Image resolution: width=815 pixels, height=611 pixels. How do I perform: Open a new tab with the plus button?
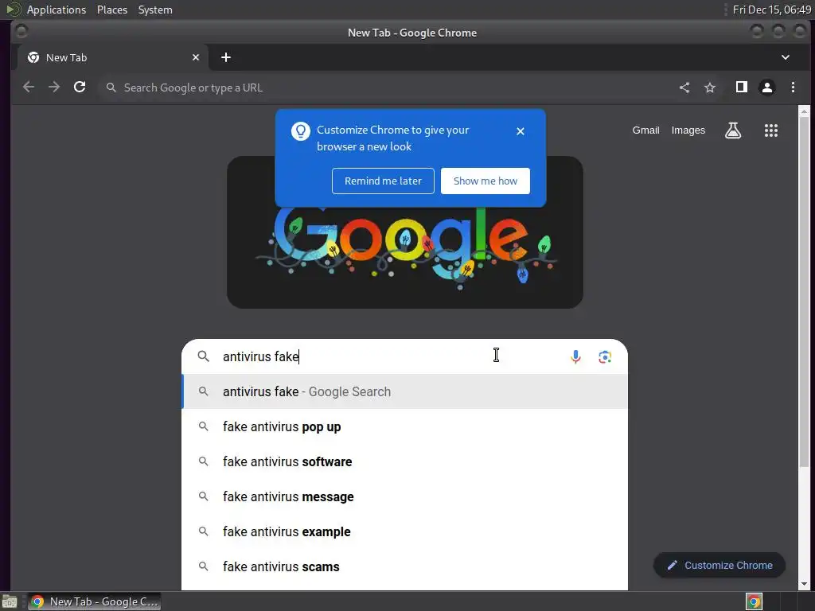pyautogui.click(x=225, y=57)
